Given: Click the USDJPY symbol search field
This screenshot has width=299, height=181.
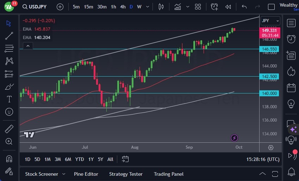Looking at the screenshot, I should (x=37, y=7).
